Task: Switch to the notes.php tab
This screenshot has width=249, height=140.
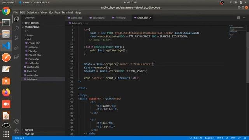Action: [76, 18]
